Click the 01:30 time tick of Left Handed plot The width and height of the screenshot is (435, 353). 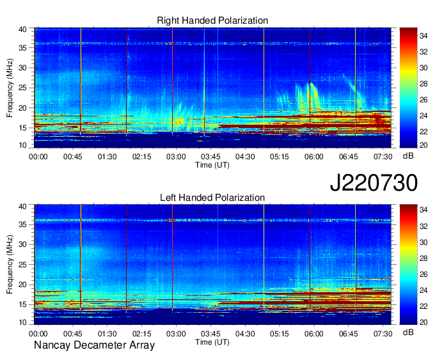tap(107, 334)
